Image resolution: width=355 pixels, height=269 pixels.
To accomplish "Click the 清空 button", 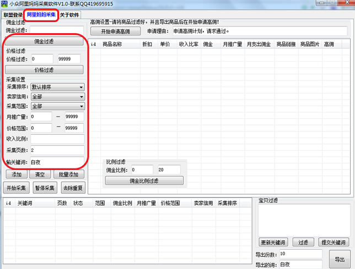I will click(x=40, y=174).
